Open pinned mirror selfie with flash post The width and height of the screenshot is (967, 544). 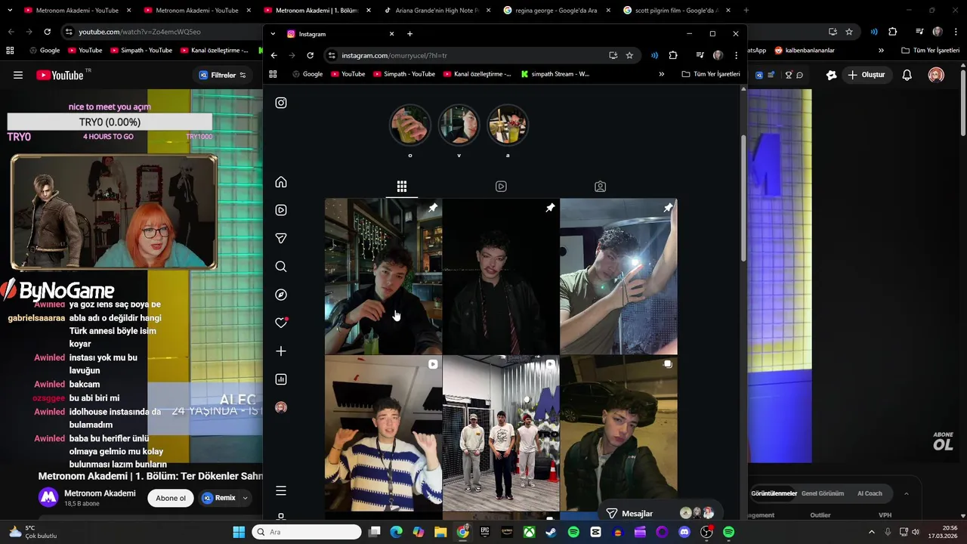click(x=619, y=277)
